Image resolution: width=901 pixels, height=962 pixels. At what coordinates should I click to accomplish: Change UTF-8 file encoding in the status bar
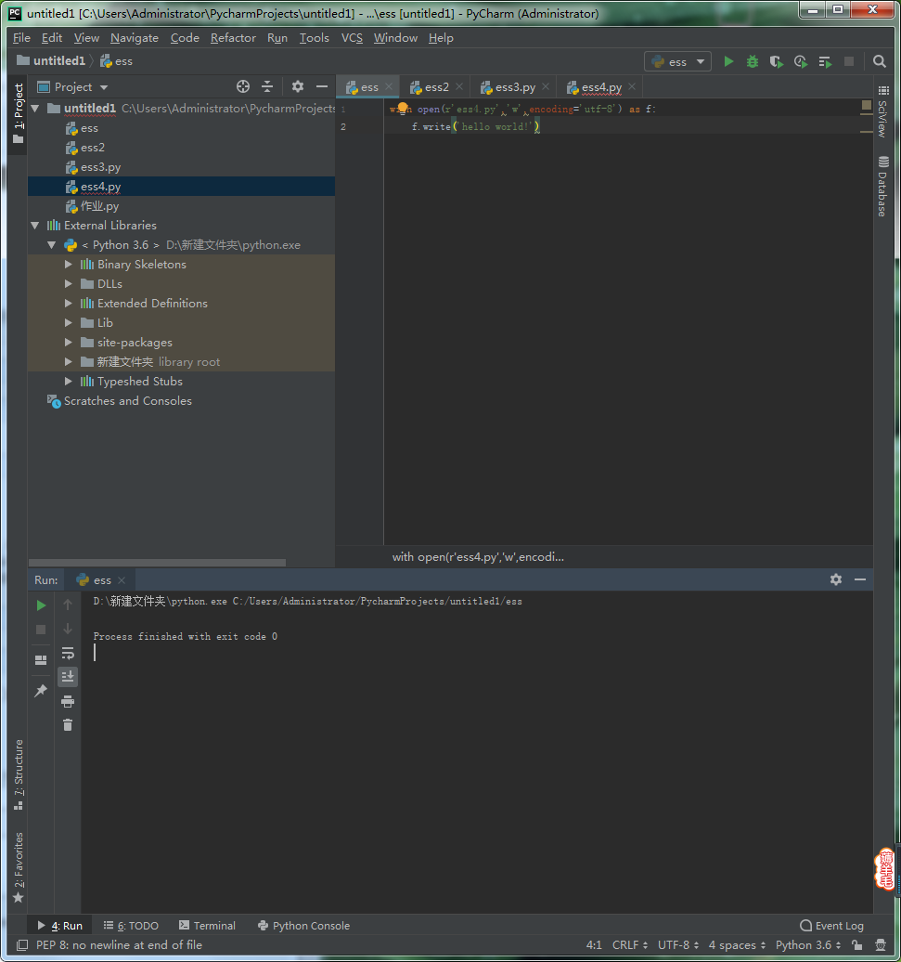(678, 945)
